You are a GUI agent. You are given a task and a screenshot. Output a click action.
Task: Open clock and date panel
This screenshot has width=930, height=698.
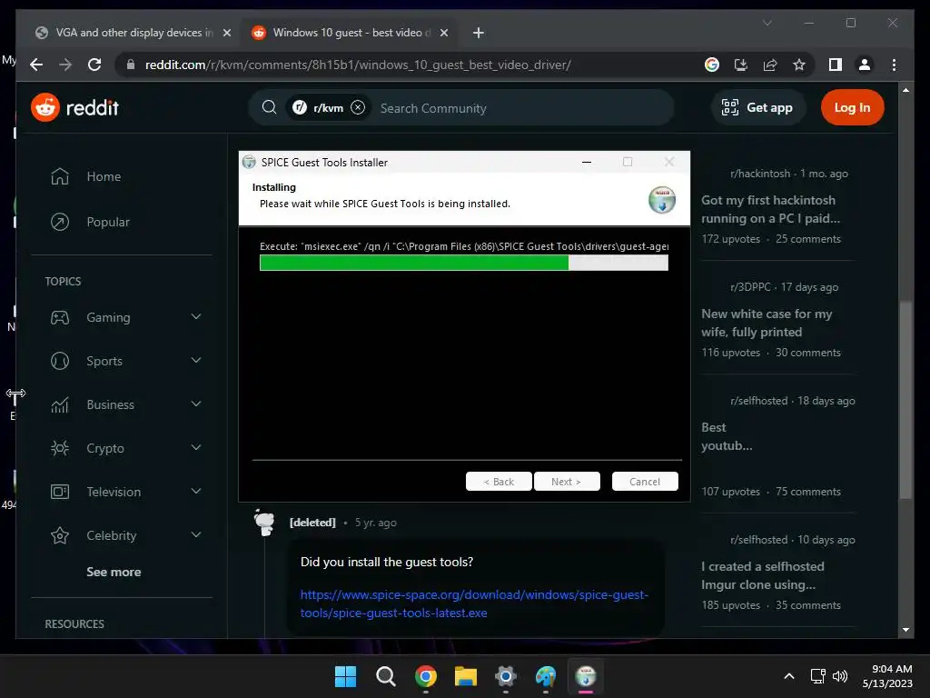887,676
